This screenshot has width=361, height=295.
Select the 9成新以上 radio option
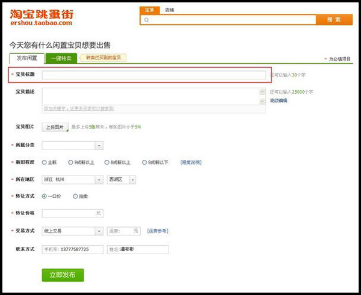[x=70, y=162]
